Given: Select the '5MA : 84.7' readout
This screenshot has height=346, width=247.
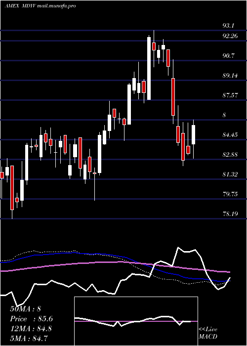Looking at the screenshot, I should (x=29, y=338).
